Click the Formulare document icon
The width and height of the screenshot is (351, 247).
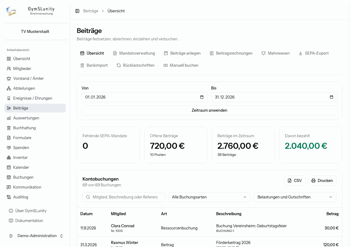click(x=9, y=138)
